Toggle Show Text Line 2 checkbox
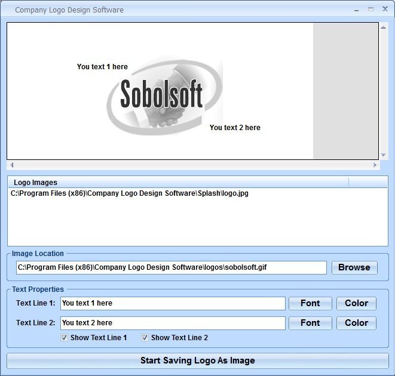395x376 pixels. [x=145, y=337]
